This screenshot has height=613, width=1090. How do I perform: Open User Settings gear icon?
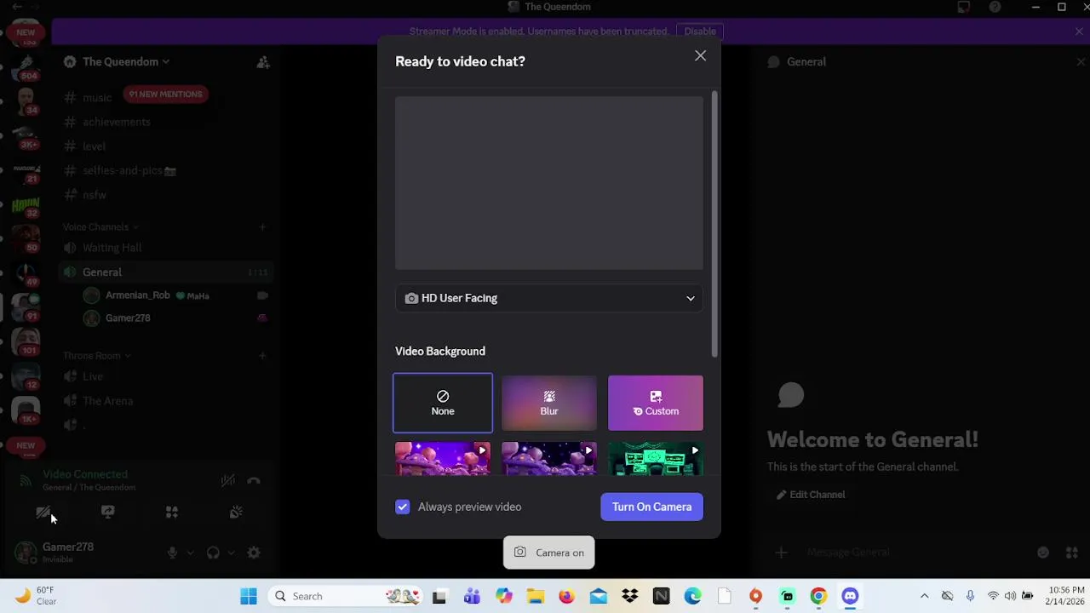(254, 553)
